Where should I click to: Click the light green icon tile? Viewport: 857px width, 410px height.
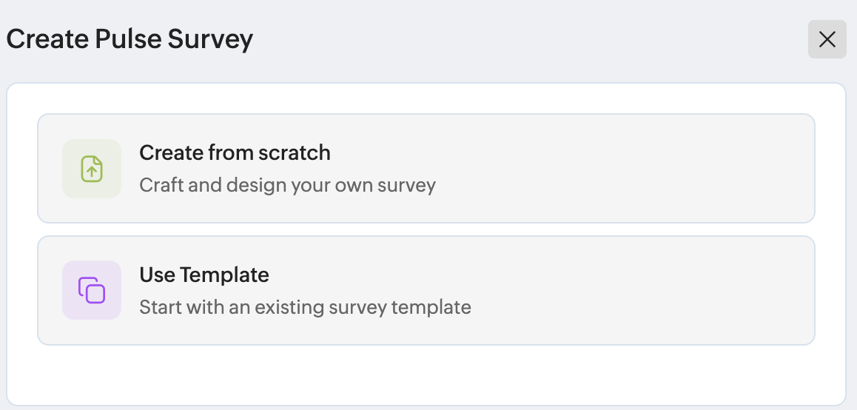tap(92, 169)
